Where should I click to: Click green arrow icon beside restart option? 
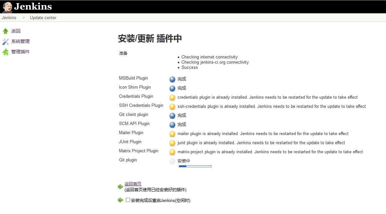click(120, 200)
